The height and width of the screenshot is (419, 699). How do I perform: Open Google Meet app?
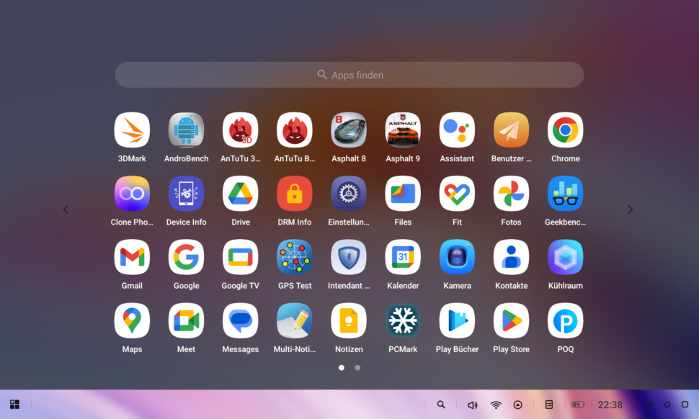coord(187,321)
